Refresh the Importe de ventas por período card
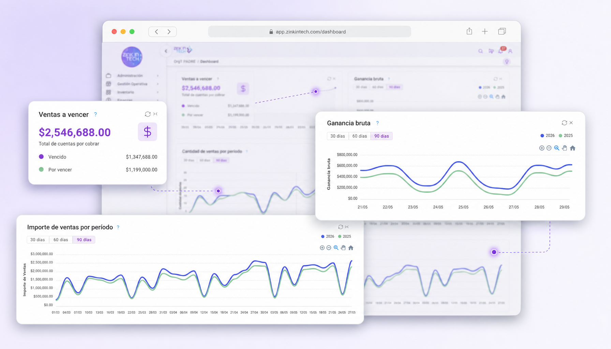This screenshot has height=349, width=611. click(340, 227)
